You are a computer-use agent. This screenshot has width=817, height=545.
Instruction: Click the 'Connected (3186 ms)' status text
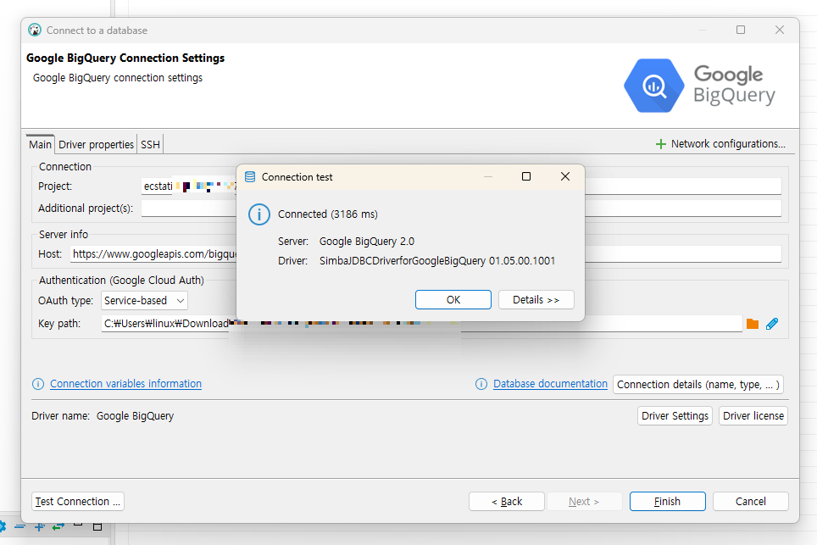click(x=328, y=214)
